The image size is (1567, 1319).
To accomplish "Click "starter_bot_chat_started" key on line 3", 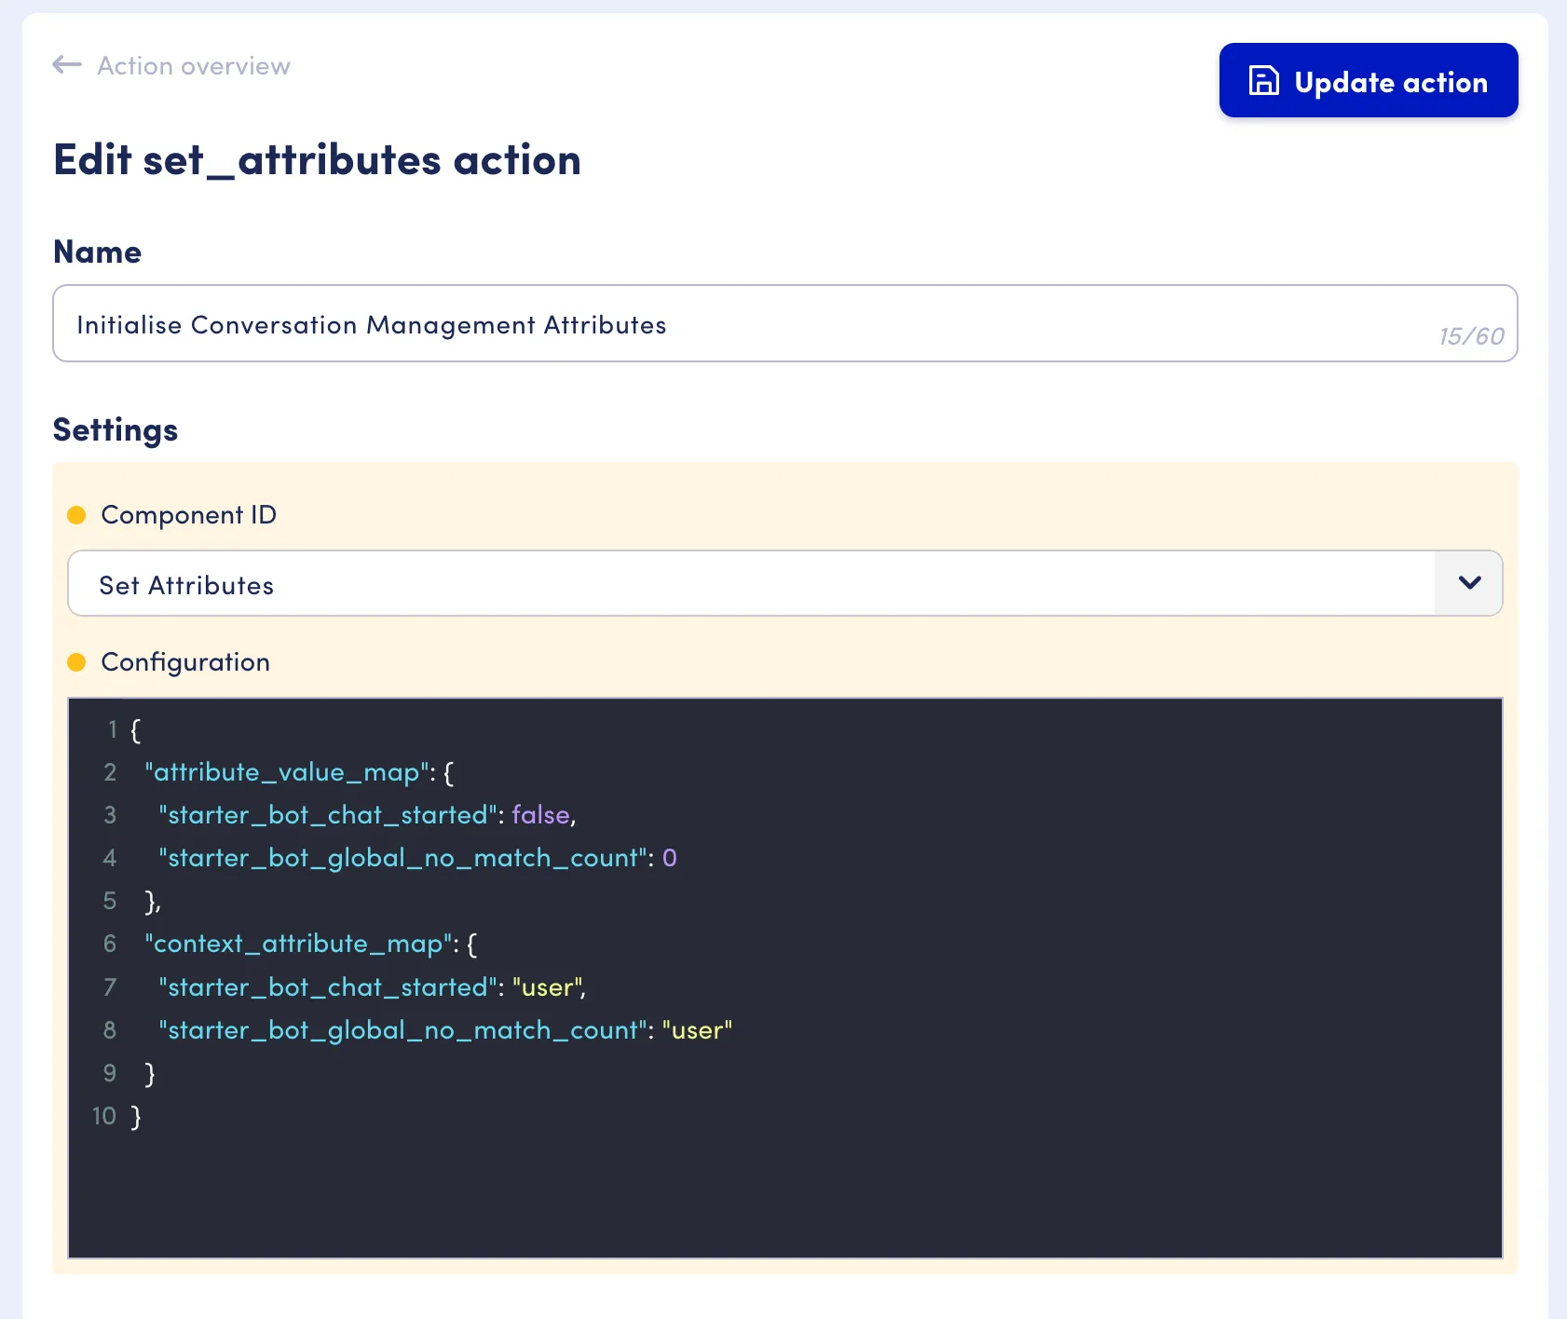I will [328, 815].
